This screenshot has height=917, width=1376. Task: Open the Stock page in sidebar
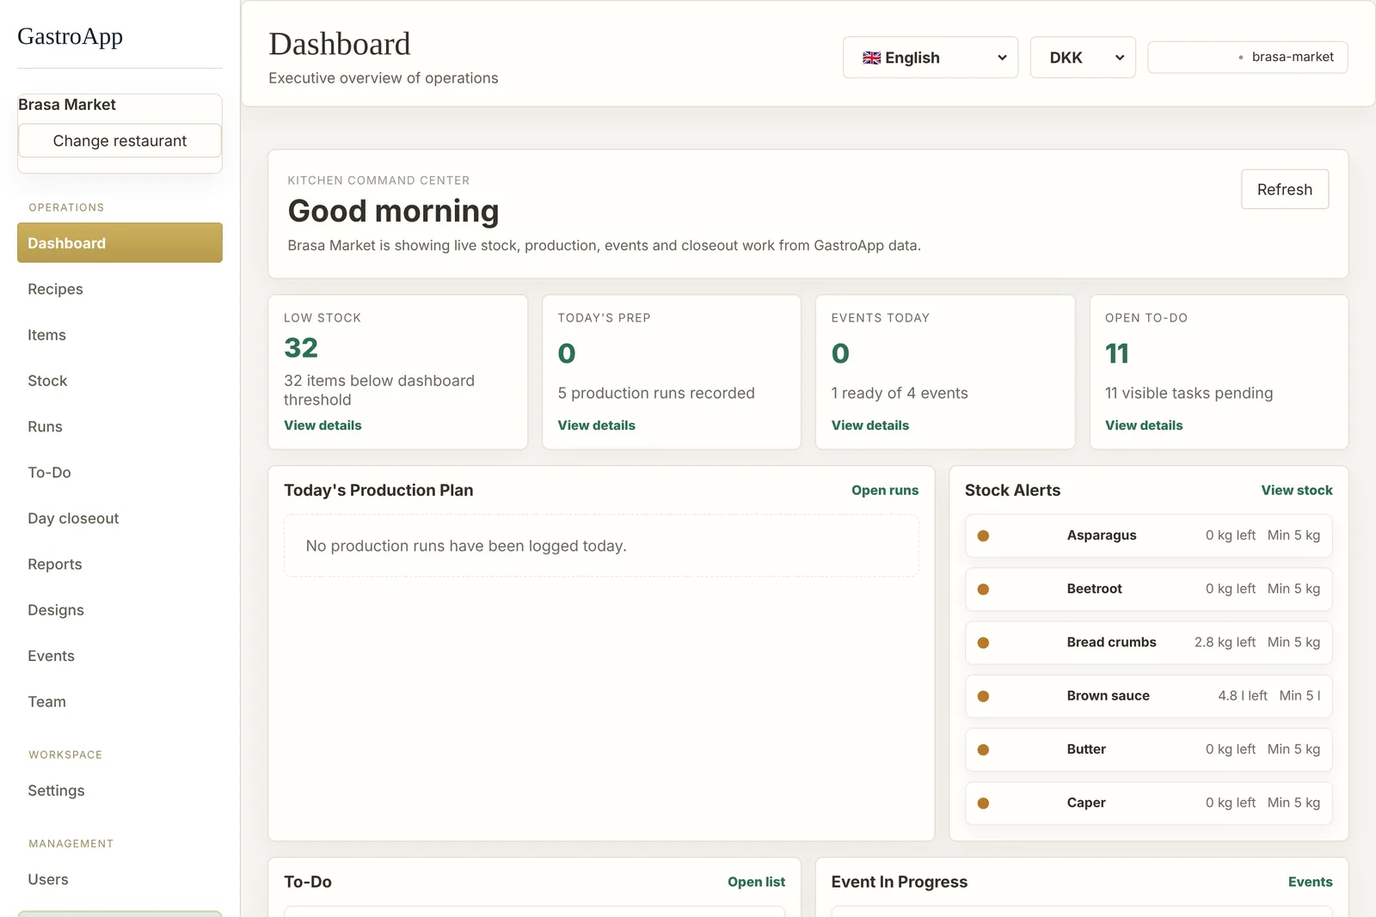(120, 381)
